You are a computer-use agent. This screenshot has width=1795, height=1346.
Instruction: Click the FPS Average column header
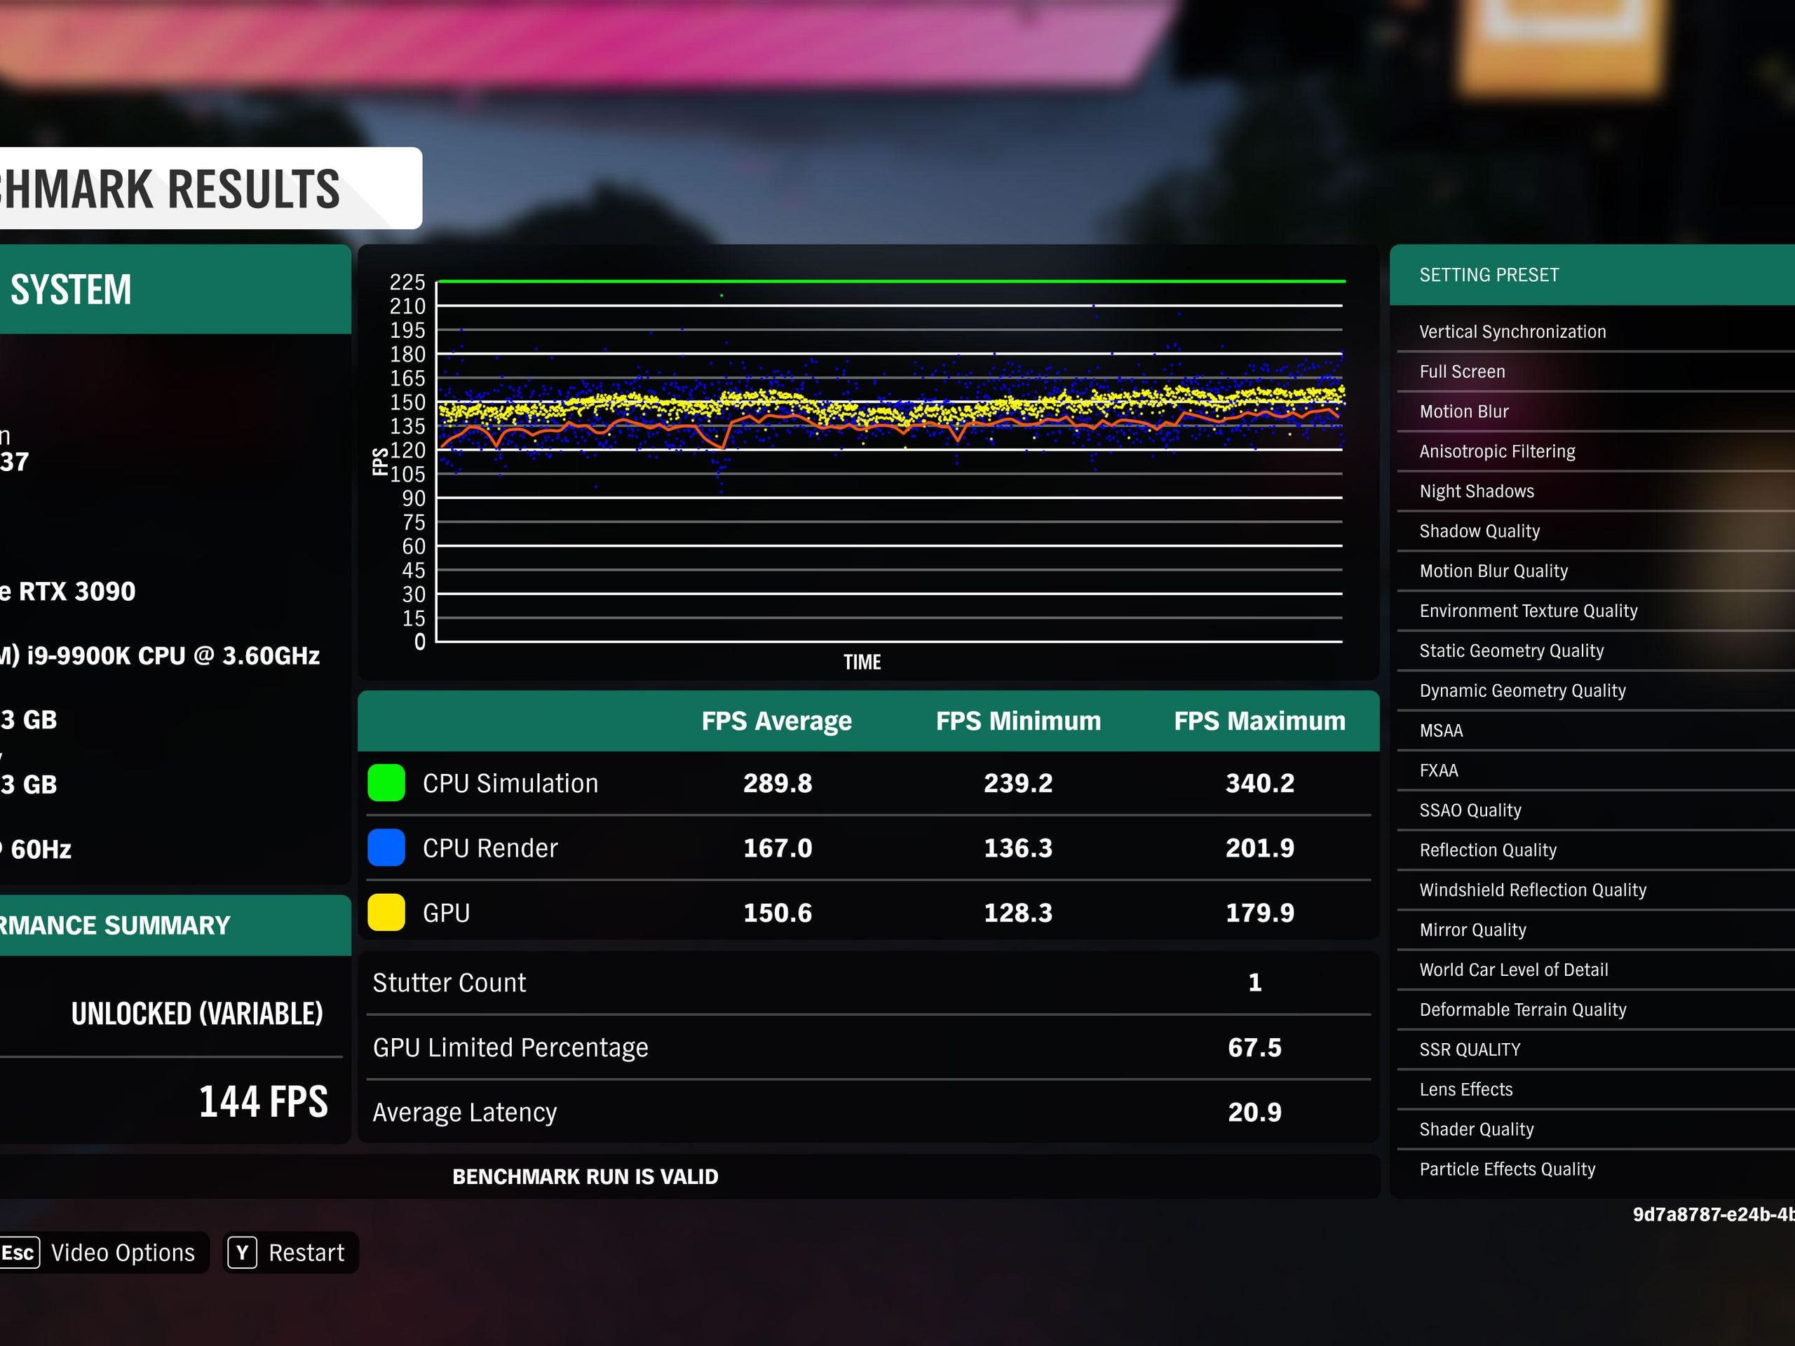777,721
